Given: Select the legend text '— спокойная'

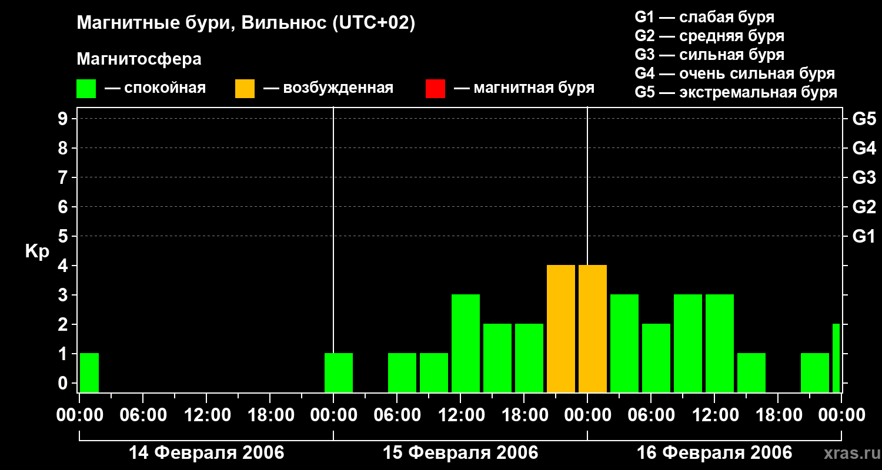Looking at the screenshot, I should [155, 89].
